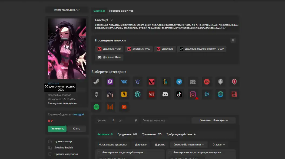Select the Spotify category icon

tap(96, 107)
